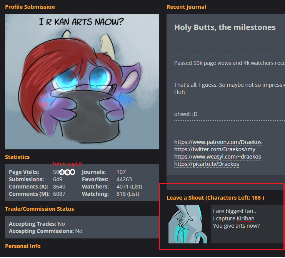This screenshot has width=285, height=258.
Task: Click the Profile Submission heading
Action: tap(30, 7)
